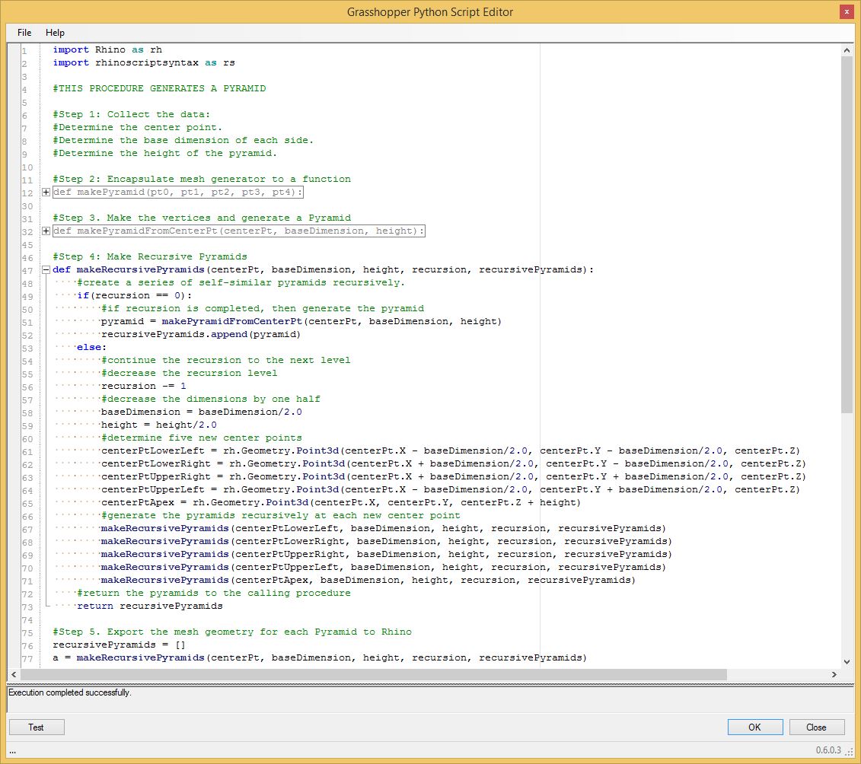861x764 pixels.
Task: Click the '#Step 4: Make Recursive Pyramids' comment
Action: click(150, 257)
